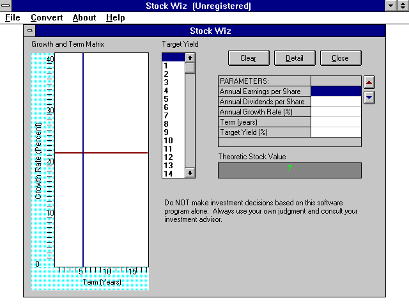Click the red up arrow parameter button

click(369, 83)
